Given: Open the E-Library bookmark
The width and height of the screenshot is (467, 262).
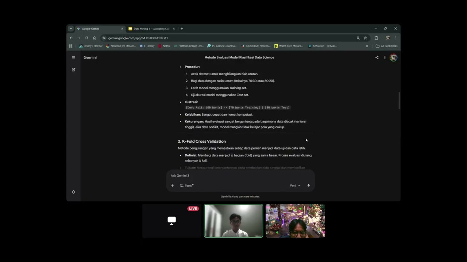Looking at the screenshot, I should (x=147, y=46).
